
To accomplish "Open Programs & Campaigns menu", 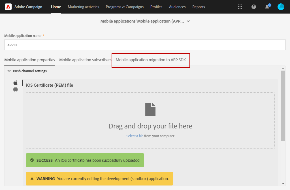I will coord(125,7).
